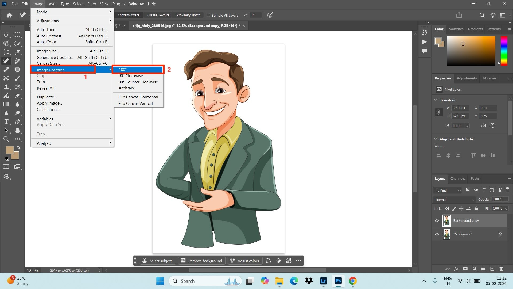Select the Zoom tool
Viewport: 513px width, 289px height.
click(6, 139)
